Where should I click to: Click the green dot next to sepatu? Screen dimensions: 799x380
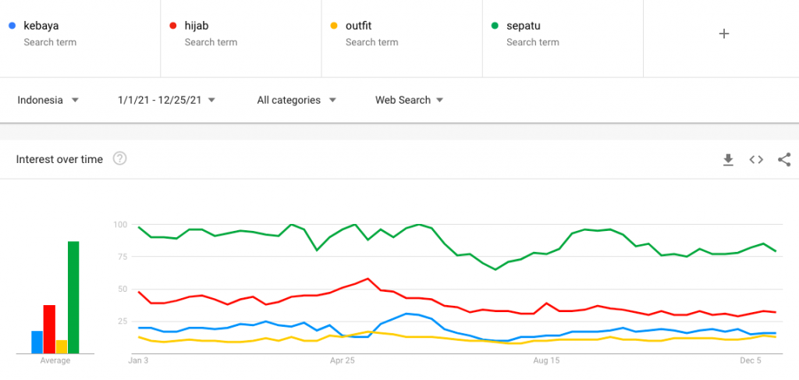pyautogui.click(x=494, y=26)
